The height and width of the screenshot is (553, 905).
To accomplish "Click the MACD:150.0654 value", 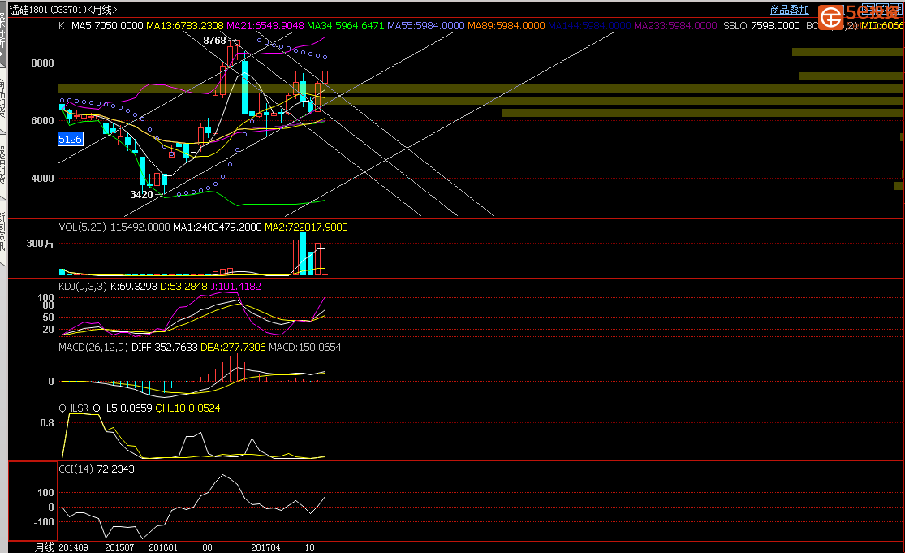I will click(304, 348).
